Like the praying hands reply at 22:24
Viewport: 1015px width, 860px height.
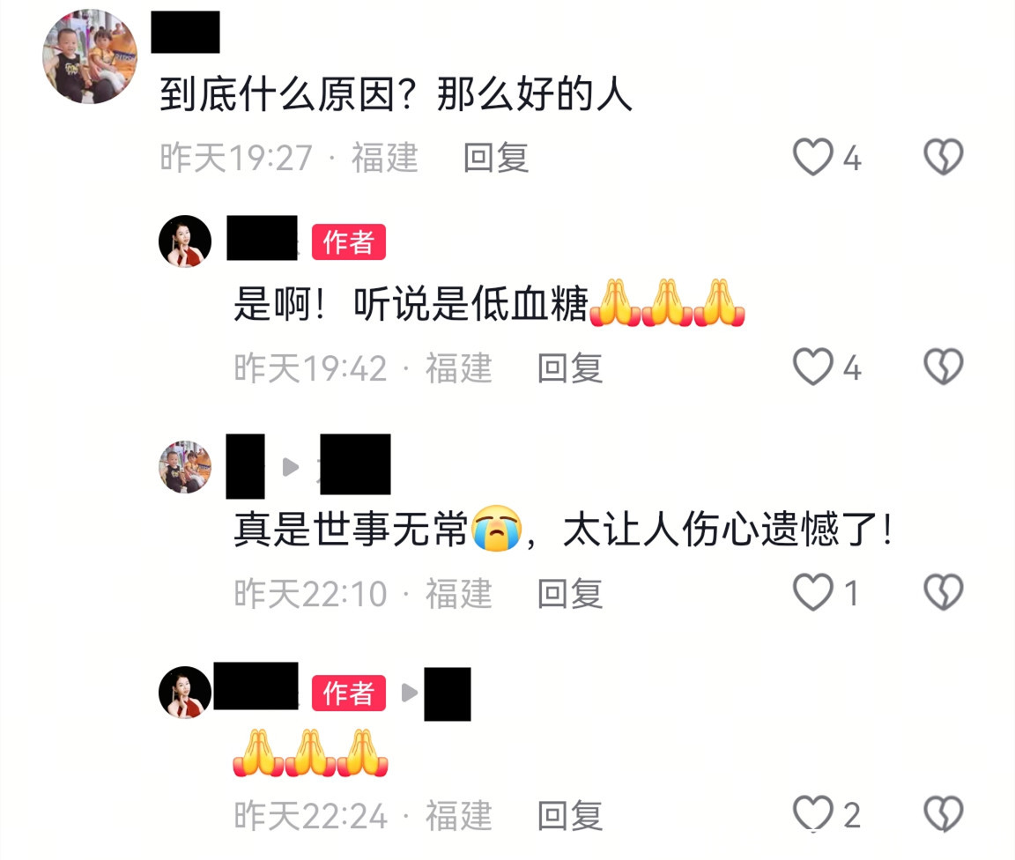pos(813,814)
